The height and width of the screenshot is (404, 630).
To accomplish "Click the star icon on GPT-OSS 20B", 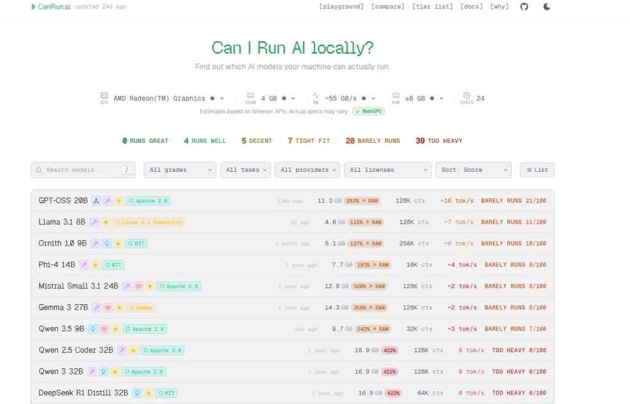I will pos(119,201).
